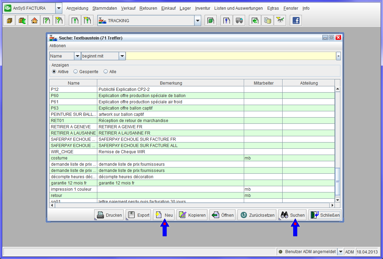
Task: Expand the 'beginnt mit' condition dropdown
Action: (x=122, y=56)
